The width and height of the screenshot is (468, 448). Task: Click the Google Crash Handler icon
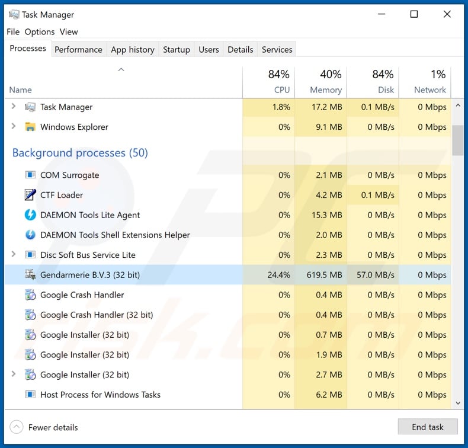pyautogui.click(x=30, y=295)
